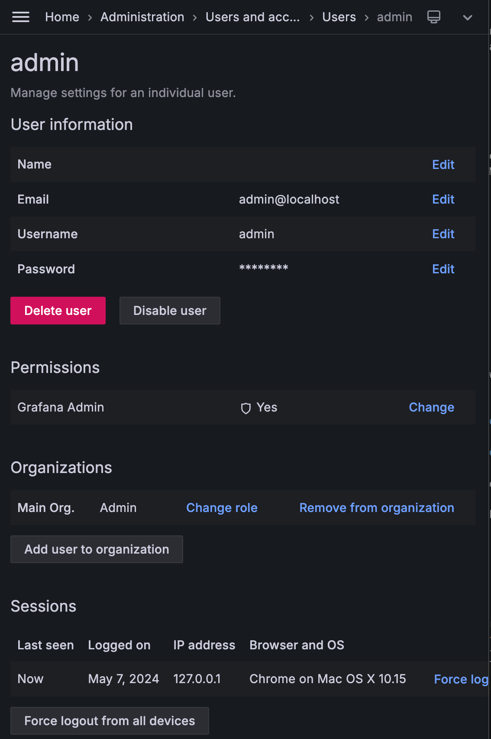The height and width of the screenshot is (739, 491).
Task: Click Add user to organization
Action: 97,549
